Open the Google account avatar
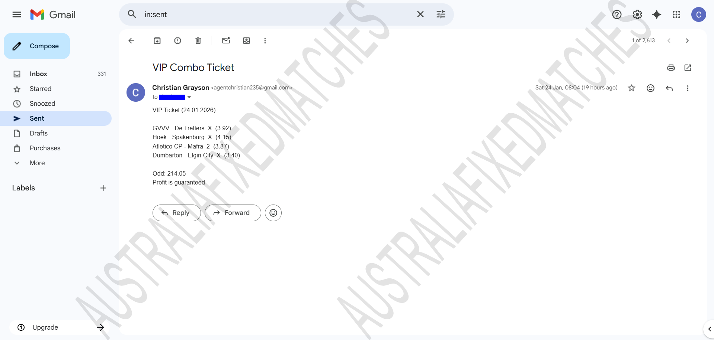The height and width of the screenshot is (340, 714). click(699, 14)
